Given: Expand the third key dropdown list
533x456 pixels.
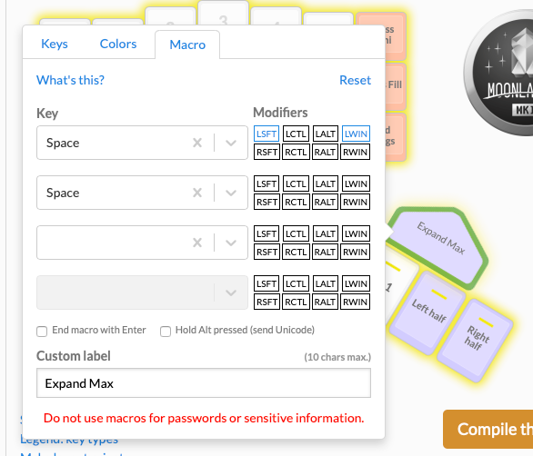Looking at the screenshot, I should [x=231, y=243].
